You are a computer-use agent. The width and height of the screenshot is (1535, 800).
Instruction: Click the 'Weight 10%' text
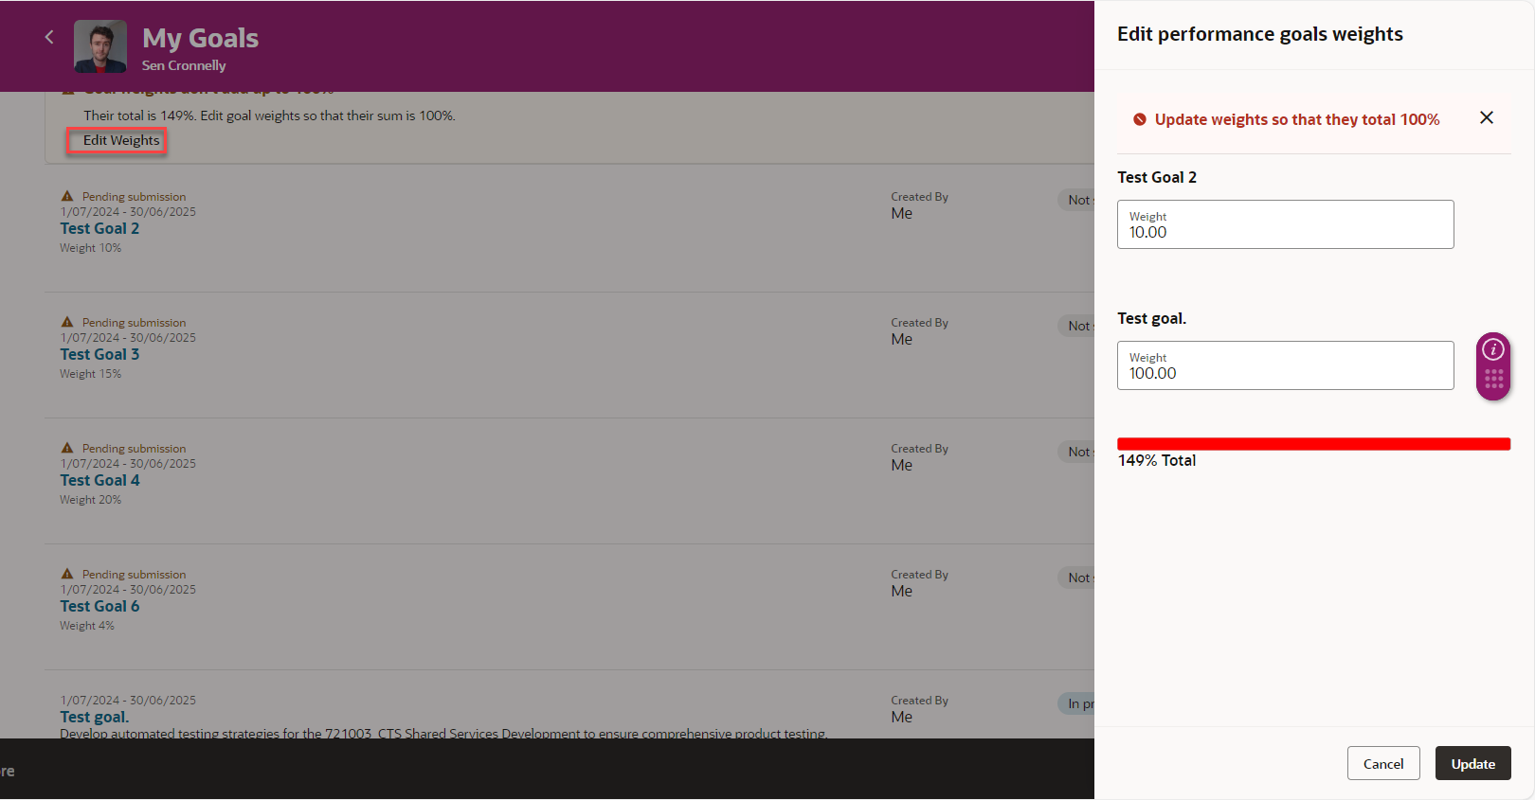pyautogui.click(x=90, y=248)
